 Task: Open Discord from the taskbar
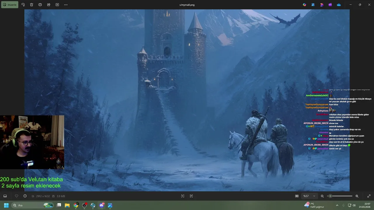coord(101,205)
